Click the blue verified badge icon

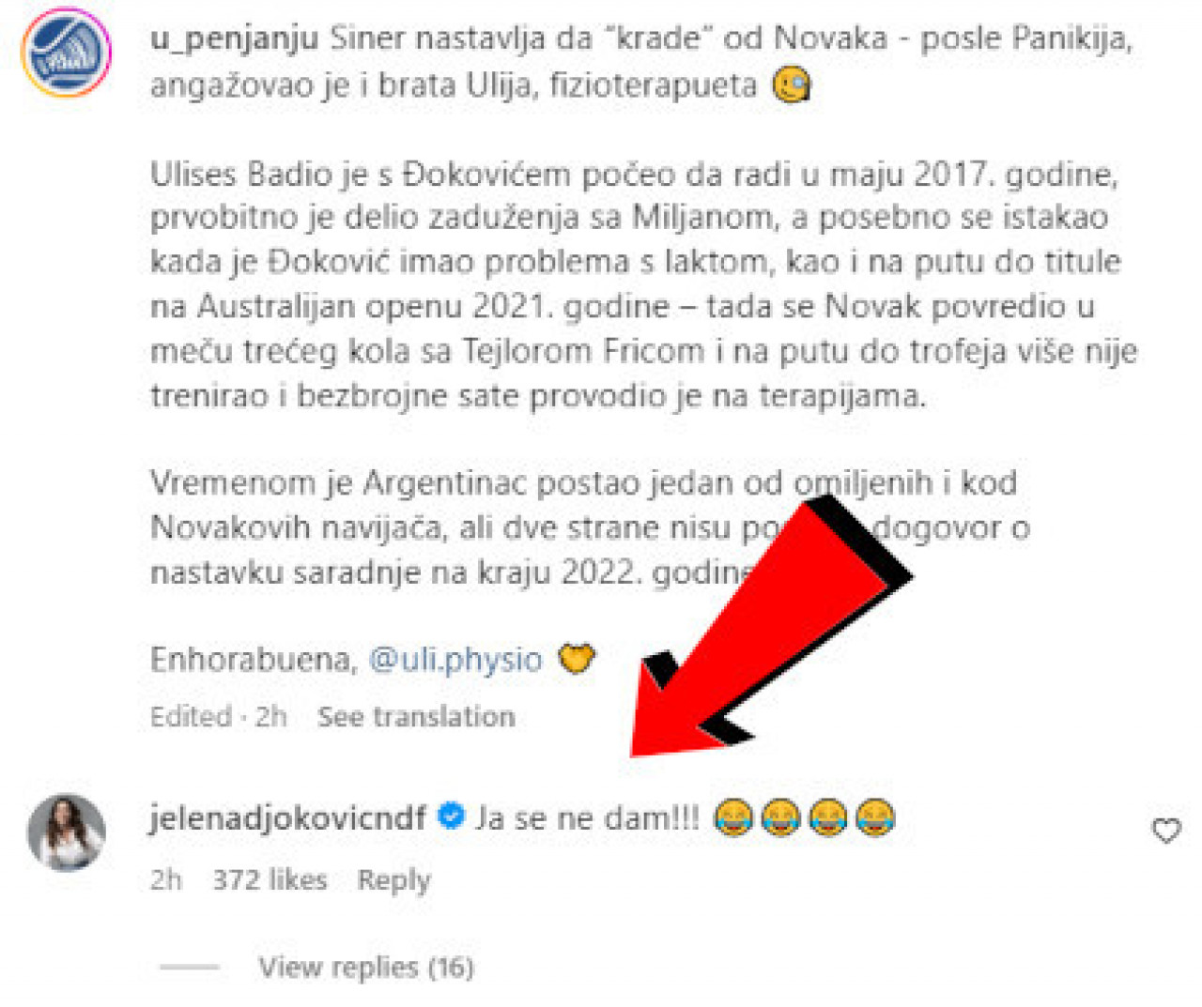[x=452, y=816]
